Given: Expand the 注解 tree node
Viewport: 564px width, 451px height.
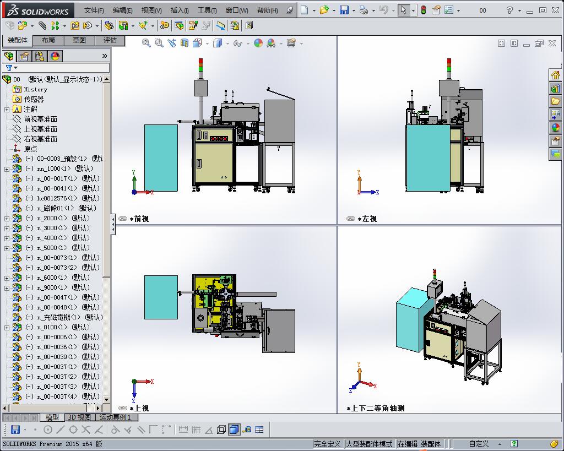Looking at the screenshot, I should point(7,110).
